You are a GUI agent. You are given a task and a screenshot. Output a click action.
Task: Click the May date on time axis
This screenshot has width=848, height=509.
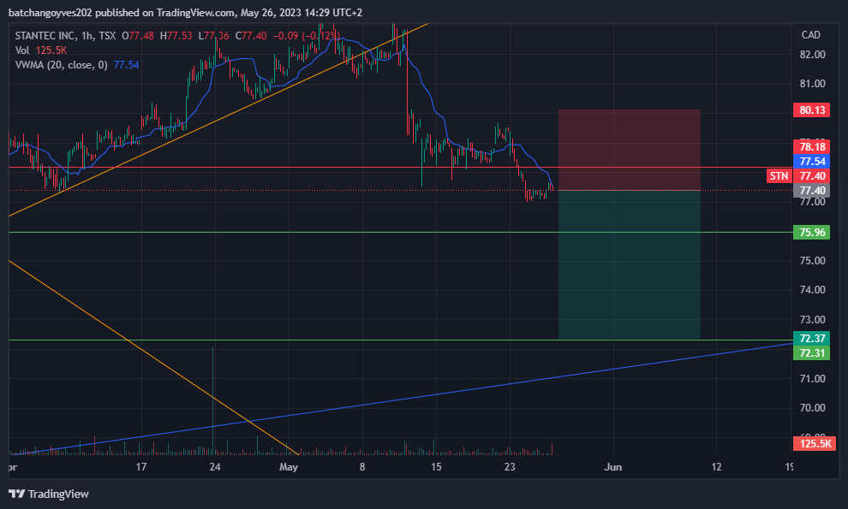(x=289, y=467)
